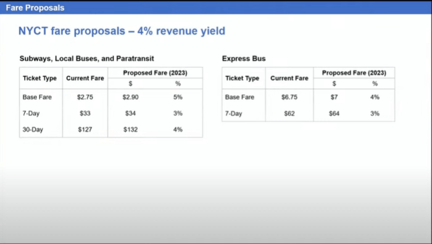
Task: Click the Express Bus Proposed Fare (2023) header
Action: pos(354,73)
